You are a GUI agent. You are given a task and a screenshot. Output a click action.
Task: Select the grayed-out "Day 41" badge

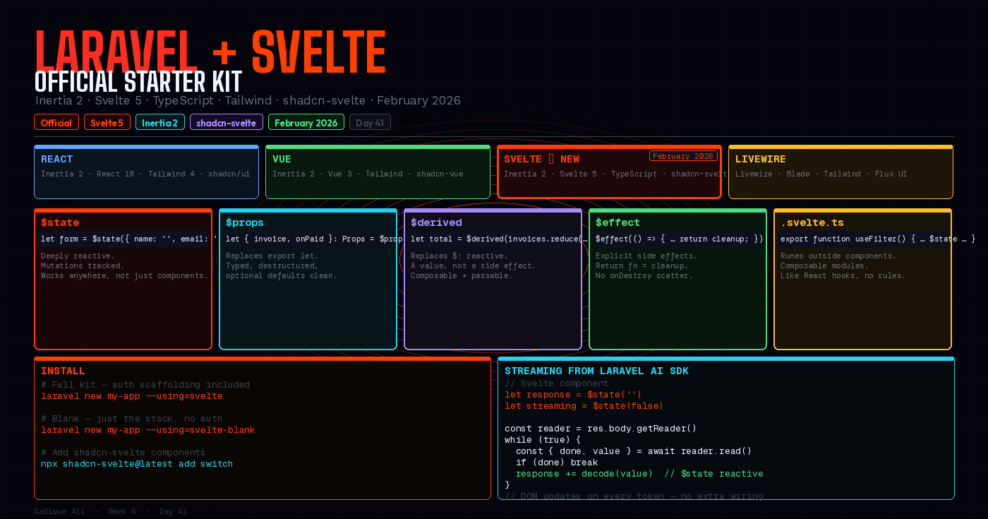[x=370, y=121]
